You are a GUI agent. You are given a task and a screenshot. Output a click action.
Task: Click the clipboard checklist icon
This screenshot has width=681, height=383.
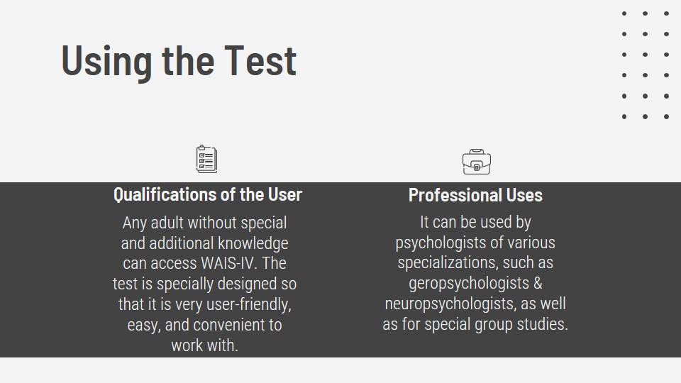point(206,159)
